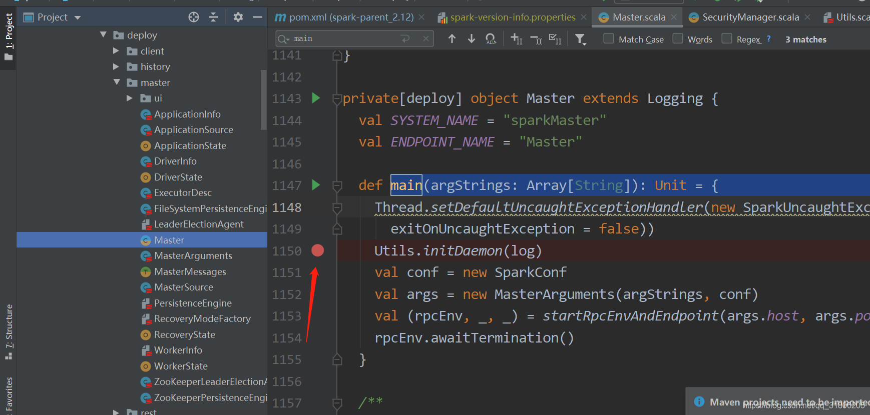Run Master object via gutter arrow line 1143
Image resolution: width=870 pixels, height=415 pixels.
coord(316,98)
